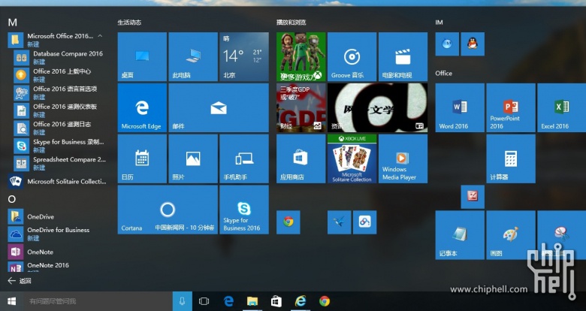Focus the Cortana search box
Viewport: 586px width, 311px height.
98,301
